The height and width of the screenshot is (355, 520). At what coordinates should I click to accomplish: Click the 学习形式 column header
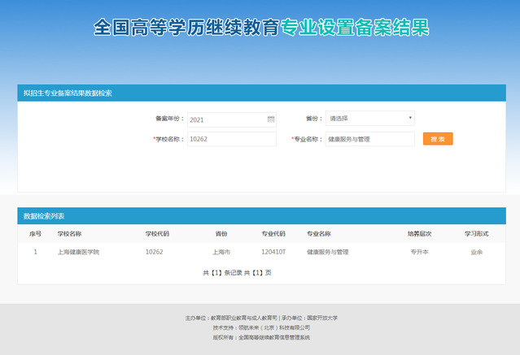(476, 233)
